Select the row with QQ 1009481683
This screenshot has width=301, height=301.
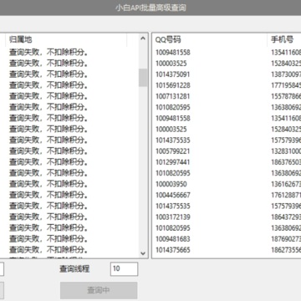227,239
